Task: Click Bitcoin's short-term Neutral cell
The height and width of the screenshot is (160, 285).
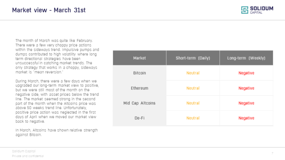Action: point(193,73)
